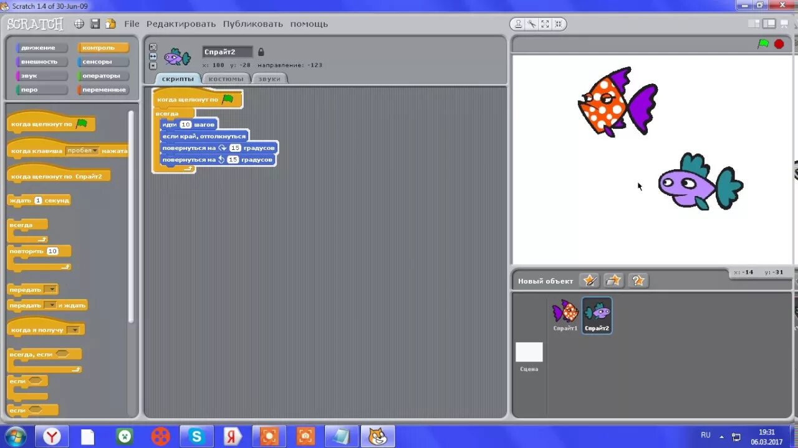
Task: Select the контроль block category
Action: pyautogui.click(x=103, y=48)
